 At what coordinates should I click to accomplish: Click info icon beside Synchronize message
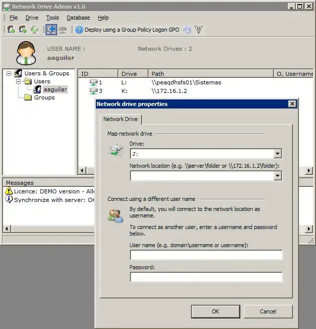tap(9, 199)
